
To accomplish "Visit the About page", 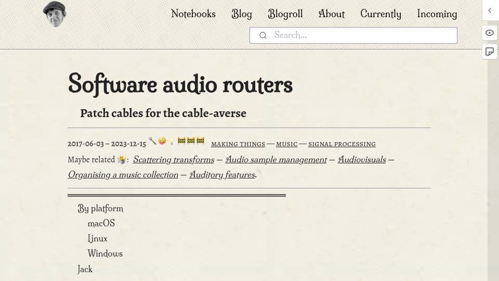I will (331, 14).
